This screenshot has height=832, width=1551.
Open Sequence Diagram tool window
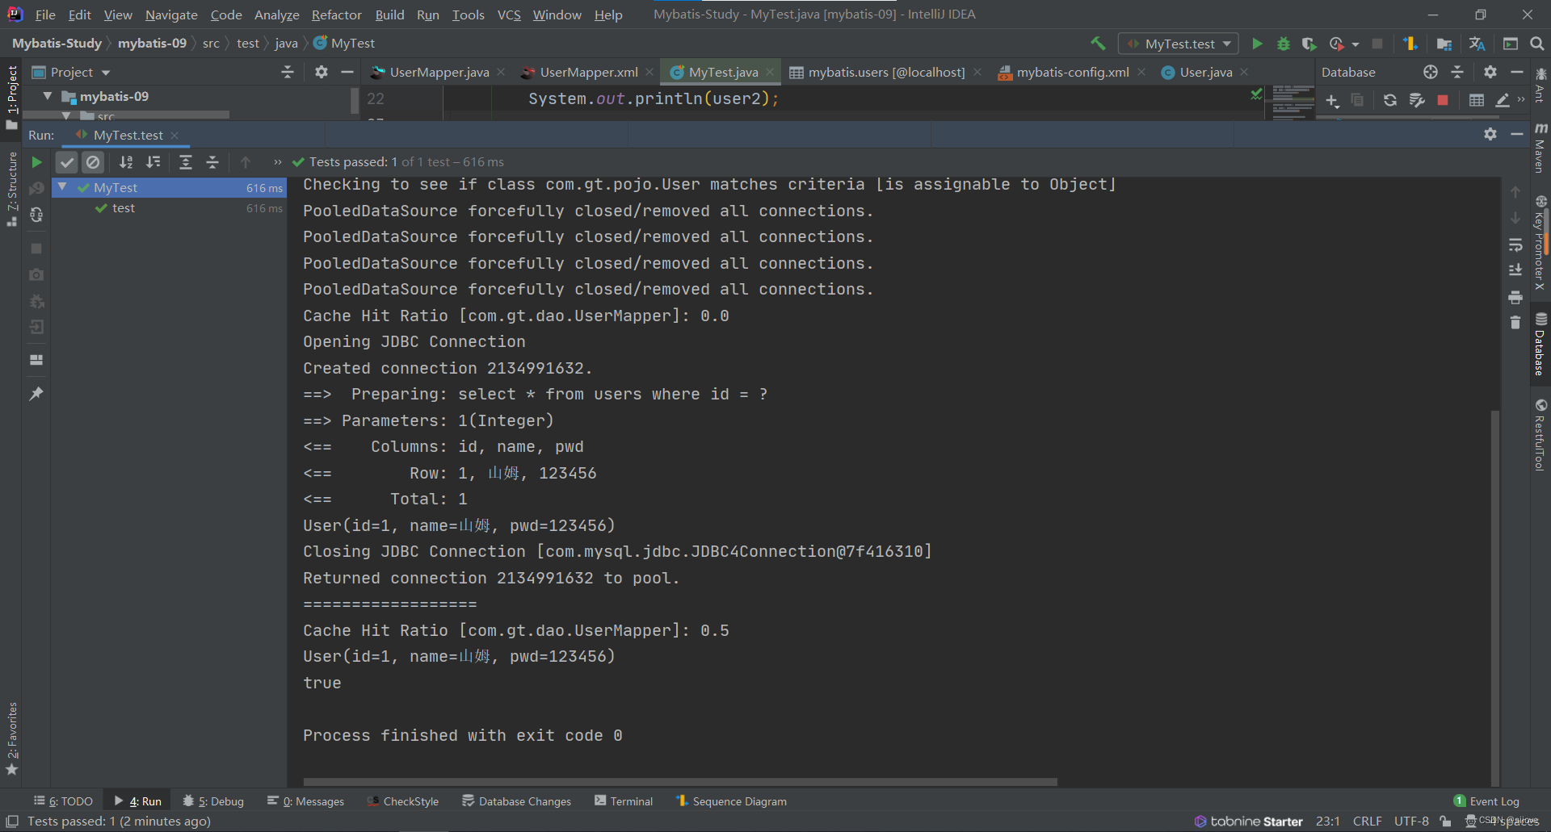[x=732, y=801]
